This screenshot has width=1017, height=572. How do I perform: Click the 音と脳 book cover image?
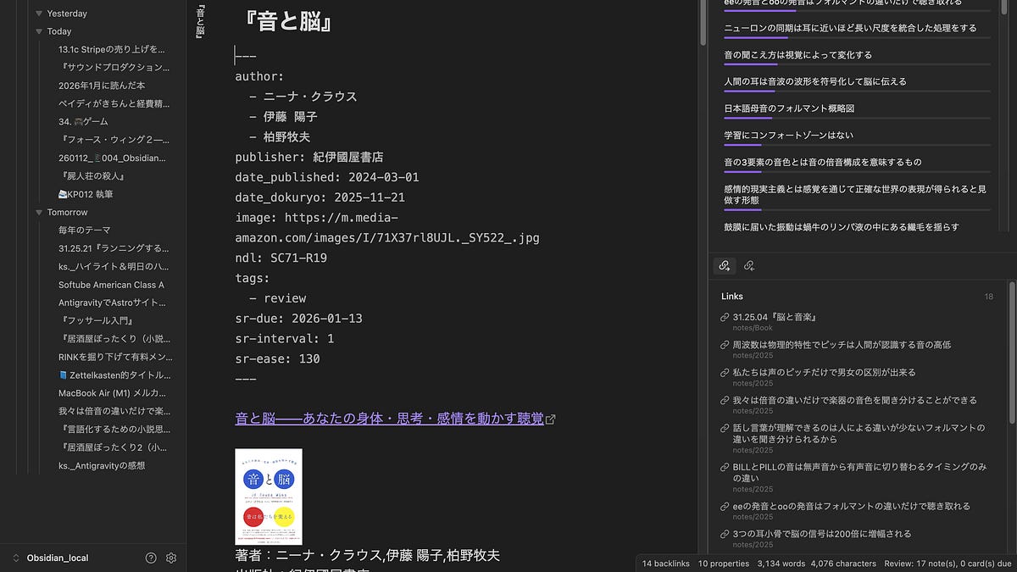tap(269, 497)
